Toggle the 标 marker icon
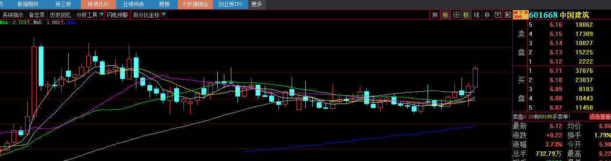 [446, 15]
